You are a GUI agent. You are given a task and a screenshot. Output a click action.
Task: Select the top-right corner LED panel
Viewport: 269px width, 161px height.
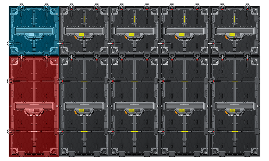(x=235, y=29)
